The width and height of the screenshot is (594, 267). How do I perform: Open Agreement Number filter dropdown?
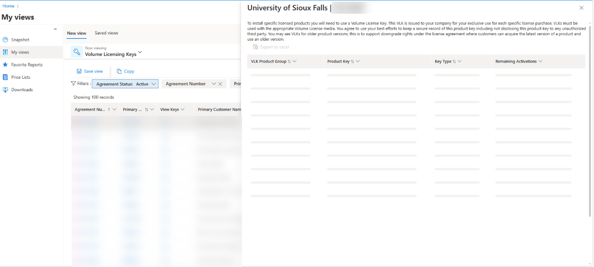[x=214, y=84]
